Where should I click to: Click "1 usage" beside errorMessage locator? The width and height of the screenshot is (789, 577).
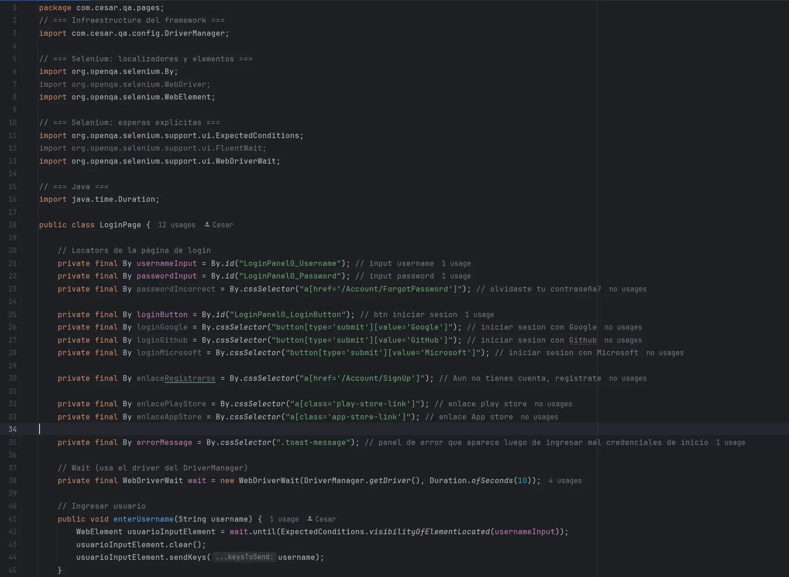point(730,442)
